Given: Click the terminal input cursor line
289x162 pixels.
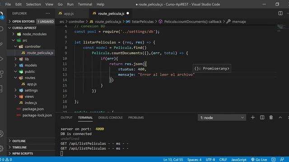Looking at the screenshot, I should coord(61,153).
